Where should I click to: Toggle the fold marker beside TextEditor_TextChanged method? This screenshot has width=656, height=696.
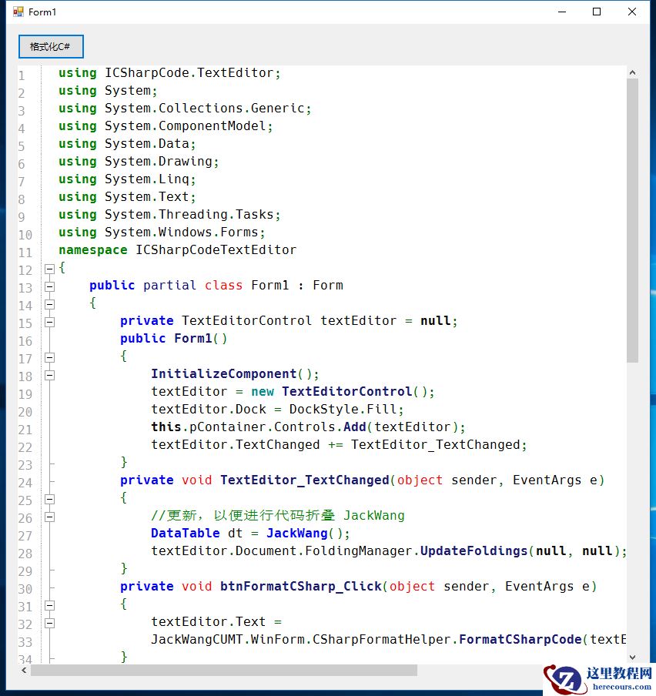49,497
